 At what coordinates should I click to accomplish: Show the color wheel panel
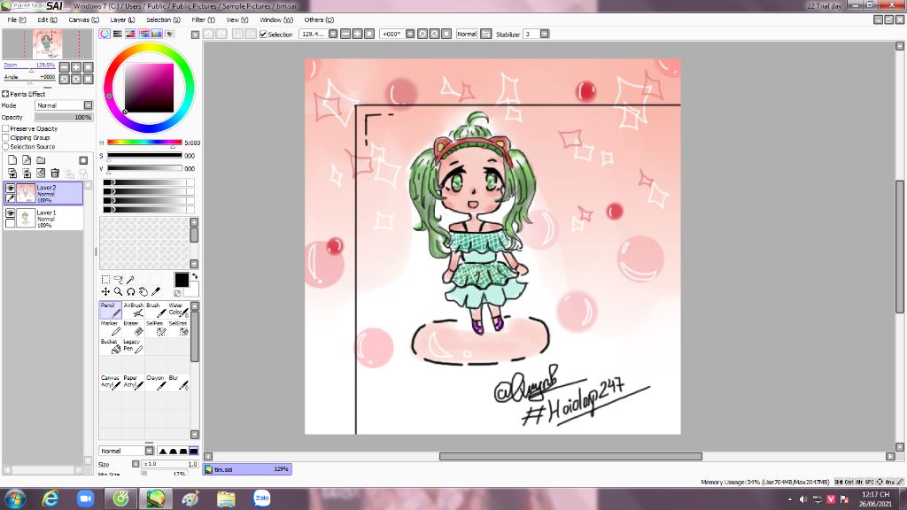point(105,35)
